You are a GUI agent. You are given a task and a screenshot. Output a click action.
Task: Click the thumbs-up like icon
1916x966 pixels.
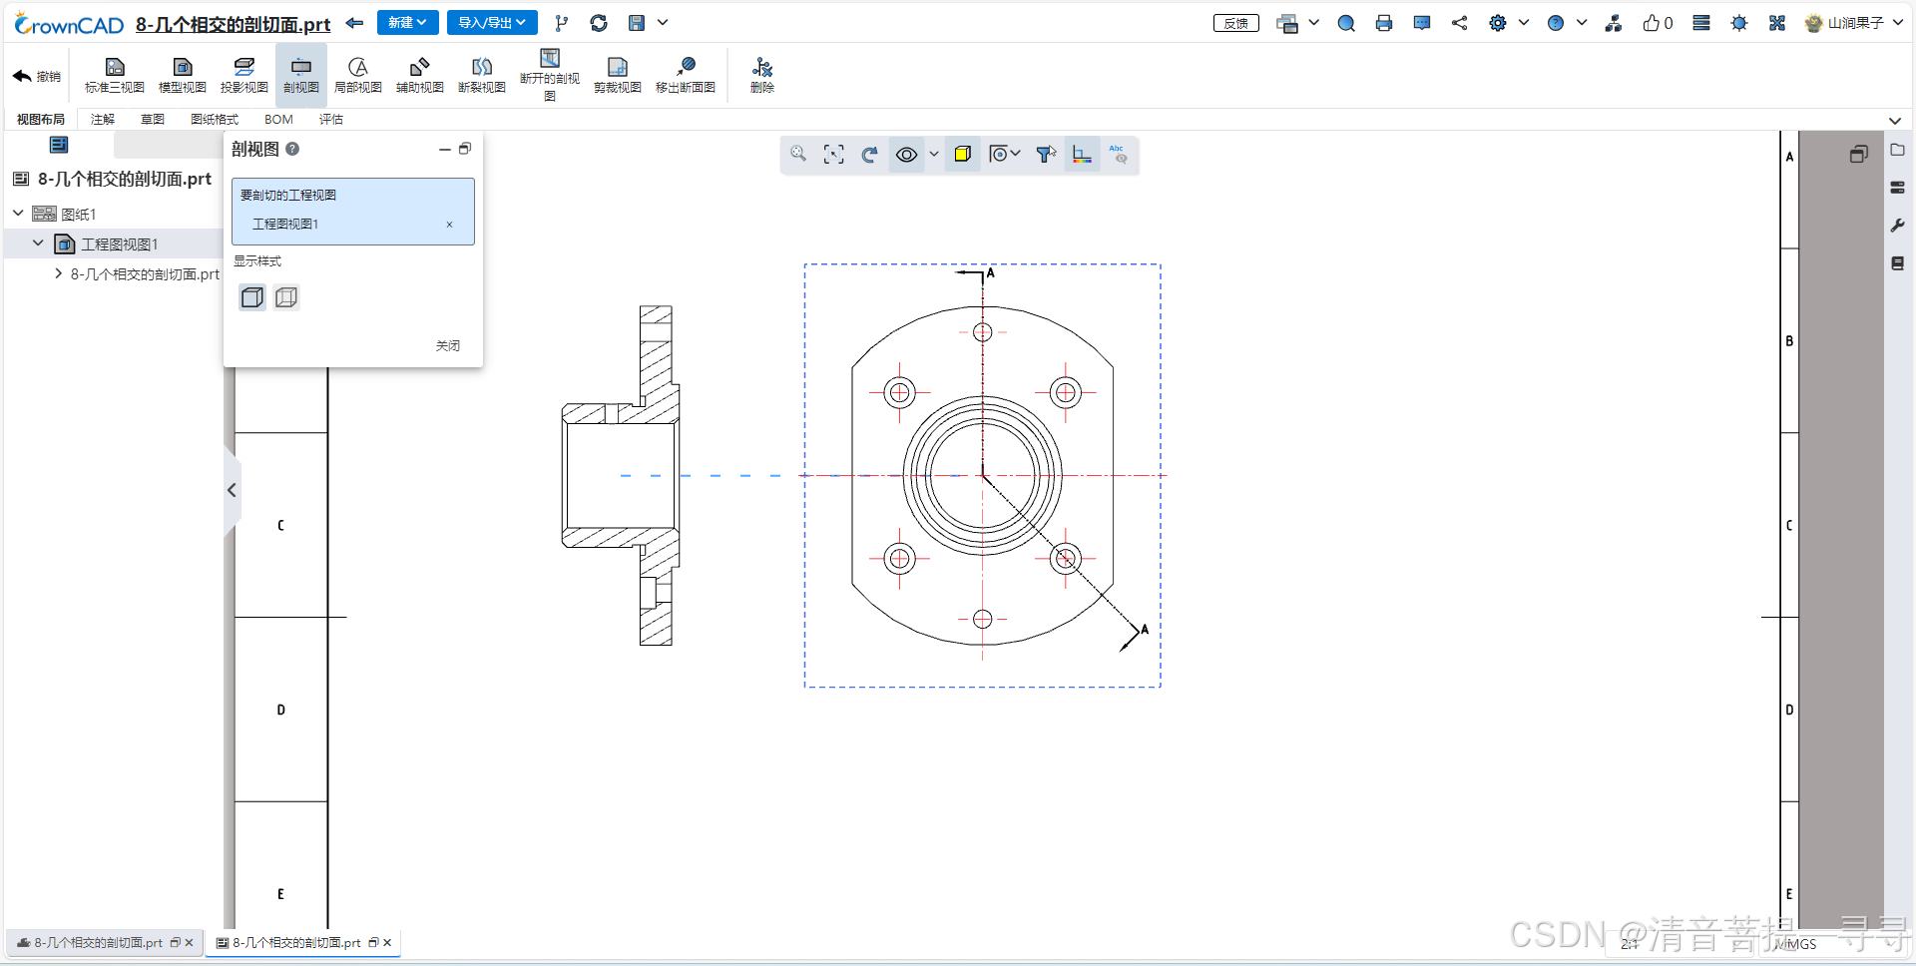(x=1652, y=23)
